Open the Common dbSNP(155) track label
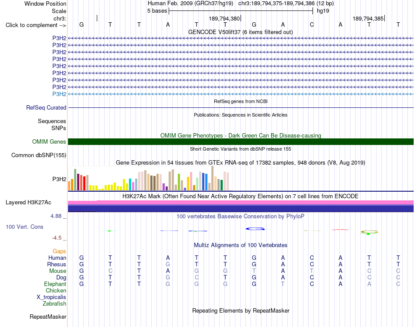 [39, 155]
